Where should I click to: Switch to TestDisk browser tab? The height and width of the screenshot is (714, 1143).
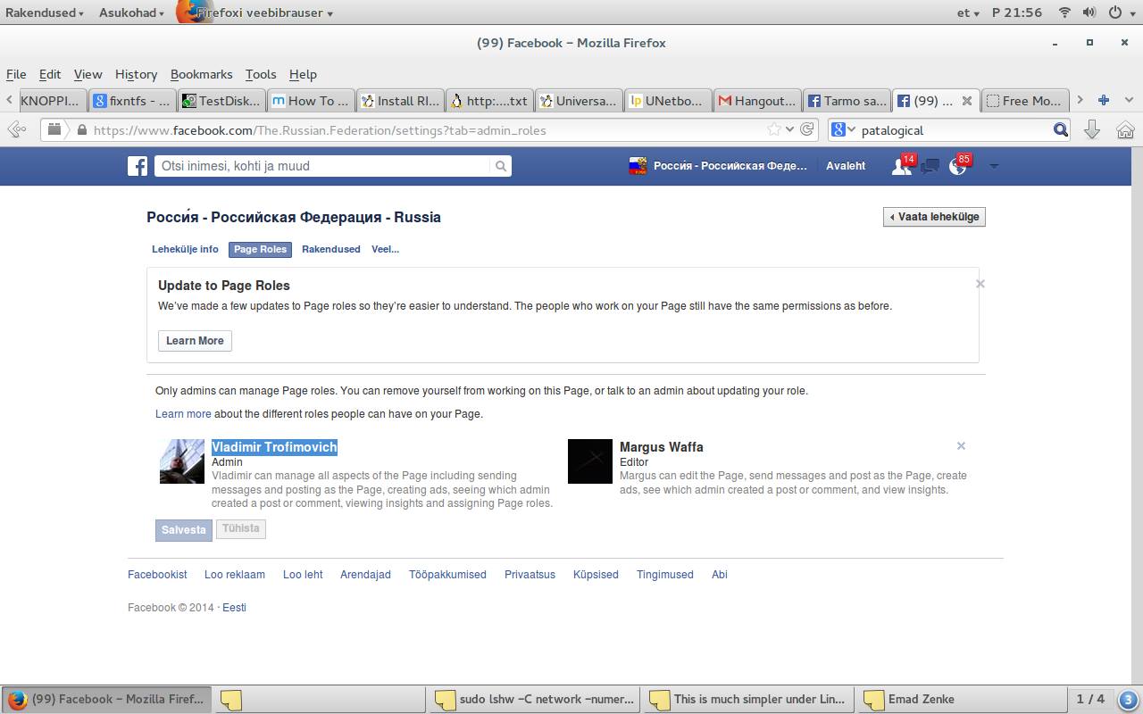coord(221,101)
